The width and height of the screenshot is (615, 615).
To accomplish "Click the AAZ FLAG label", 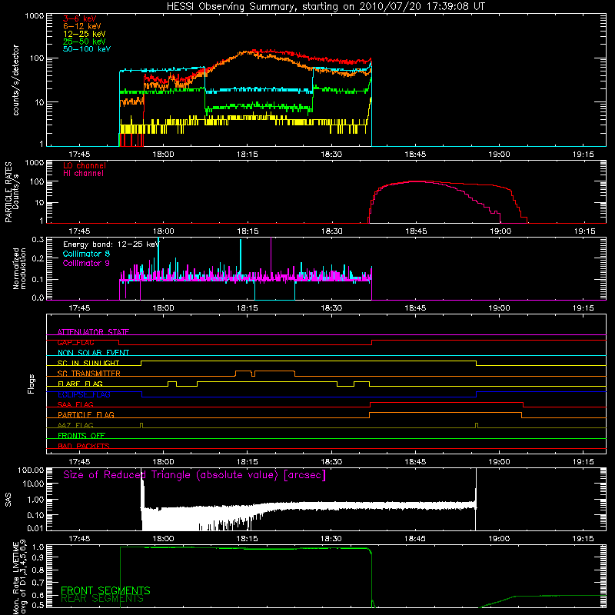I will pyautogui.click(x=75, y=425).
